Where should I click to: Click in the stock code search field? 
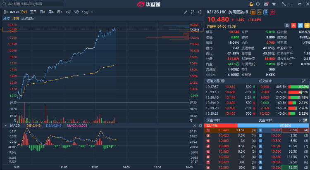(33, 4)
